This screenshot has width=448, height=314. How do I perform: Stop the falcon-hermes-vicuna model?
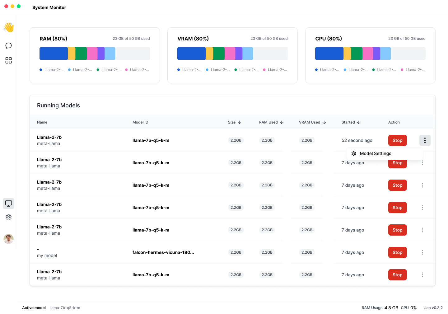[x=397, y=252]
